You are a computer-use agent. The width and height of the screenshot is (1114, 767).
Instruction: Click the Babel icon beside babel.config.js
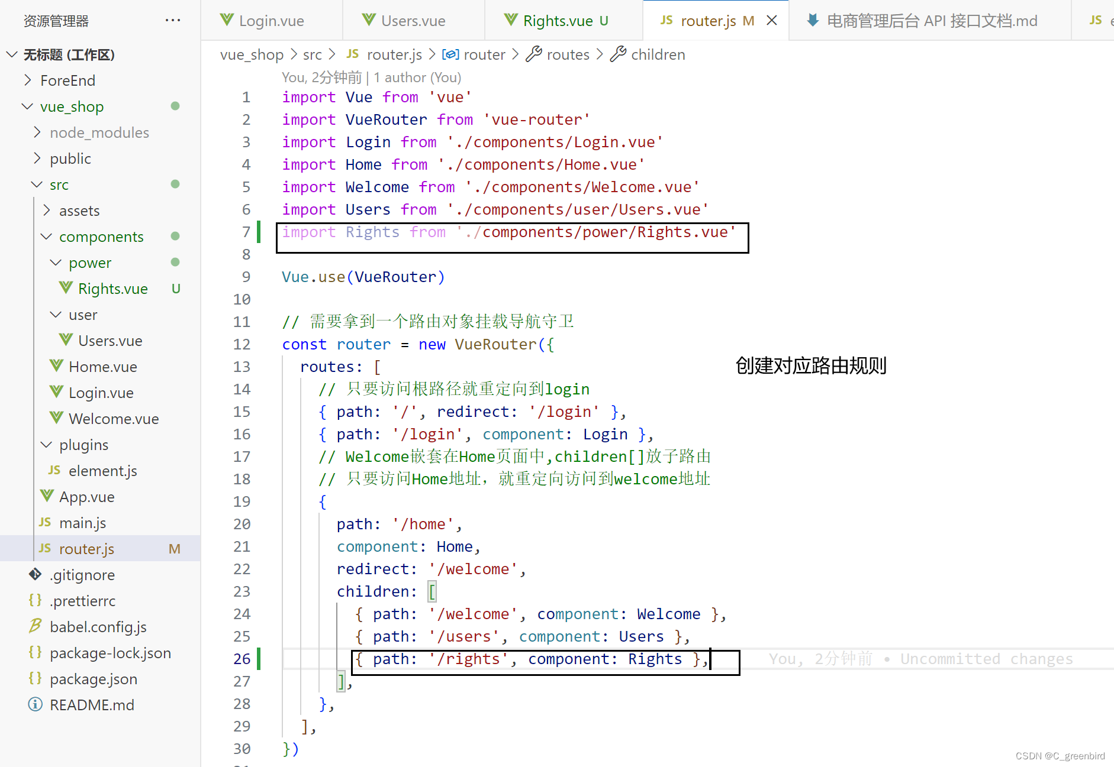click(x=36, y=626)
